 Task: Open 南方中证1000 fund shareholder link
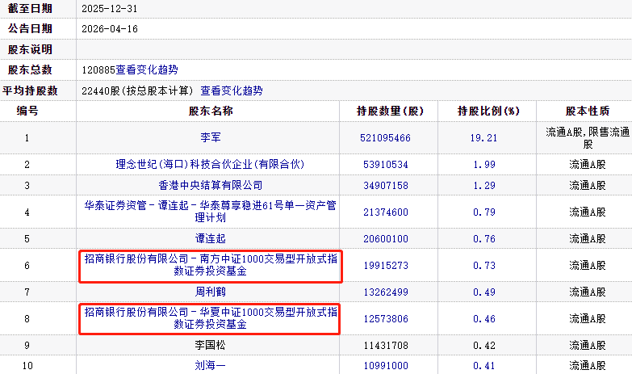(x=210, y=266)
